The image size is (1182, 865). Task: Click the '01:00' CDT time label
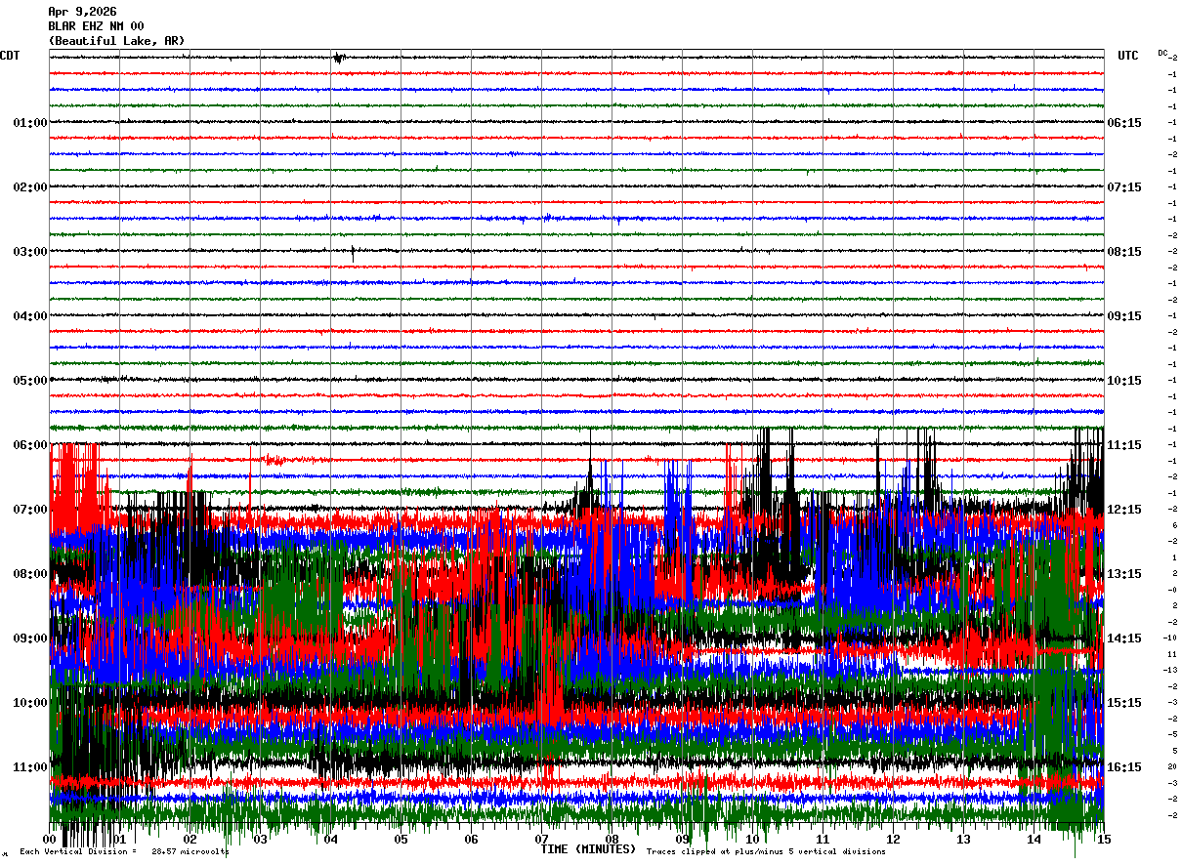(x=30, y=123)
